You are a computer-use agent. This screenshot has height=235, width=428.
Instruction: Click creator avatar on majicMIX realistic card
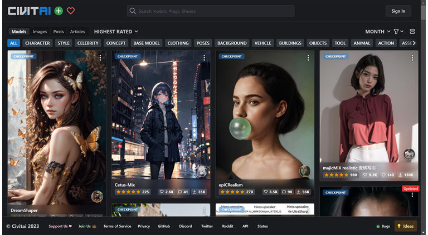click(409, 154)
